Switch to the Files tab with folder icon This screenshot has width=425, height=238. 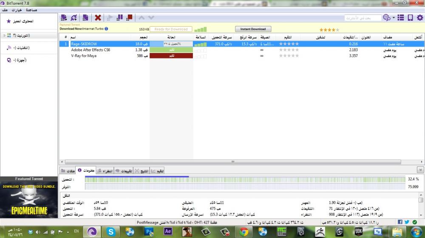[x=68, y=171]
